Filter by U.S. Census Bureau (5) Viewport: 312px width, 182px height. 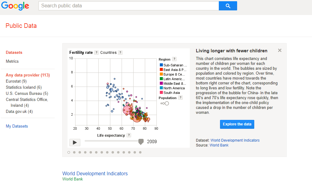coord(27,93)
